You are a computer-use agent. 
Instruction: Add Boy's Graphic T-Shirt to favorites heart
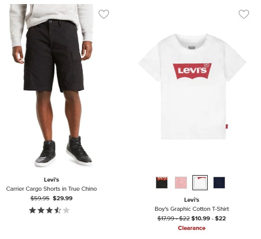244,14
